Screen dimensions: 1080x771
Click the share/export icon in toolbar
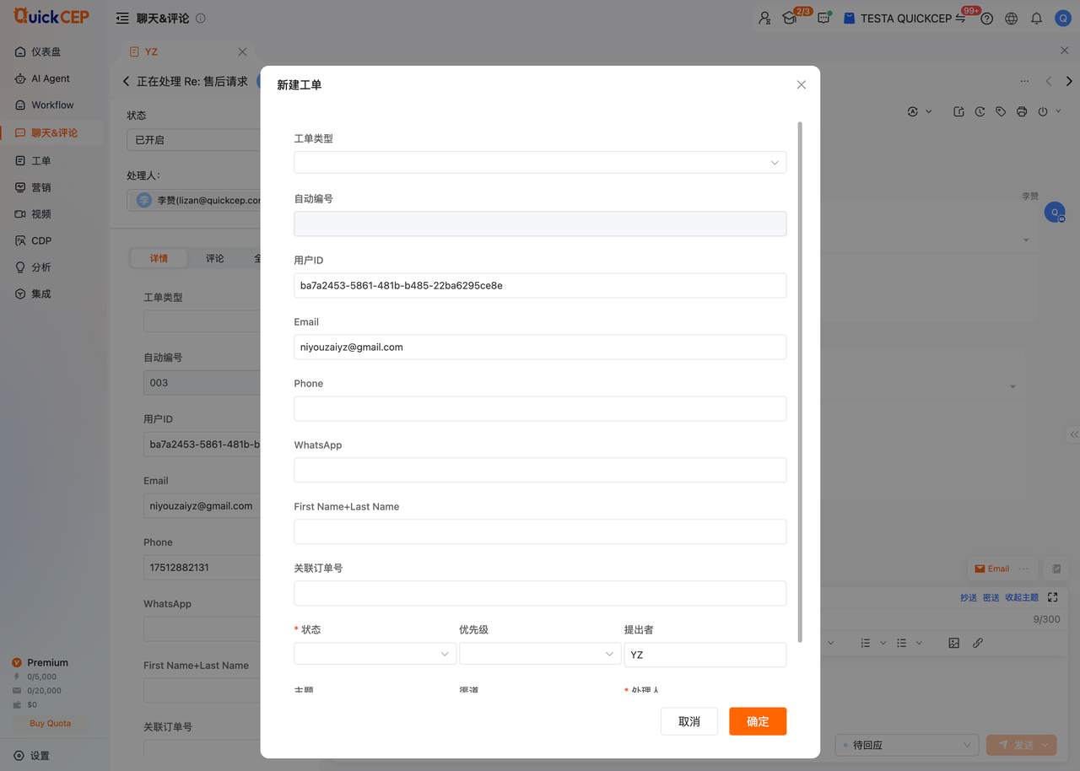click(958, 111)
